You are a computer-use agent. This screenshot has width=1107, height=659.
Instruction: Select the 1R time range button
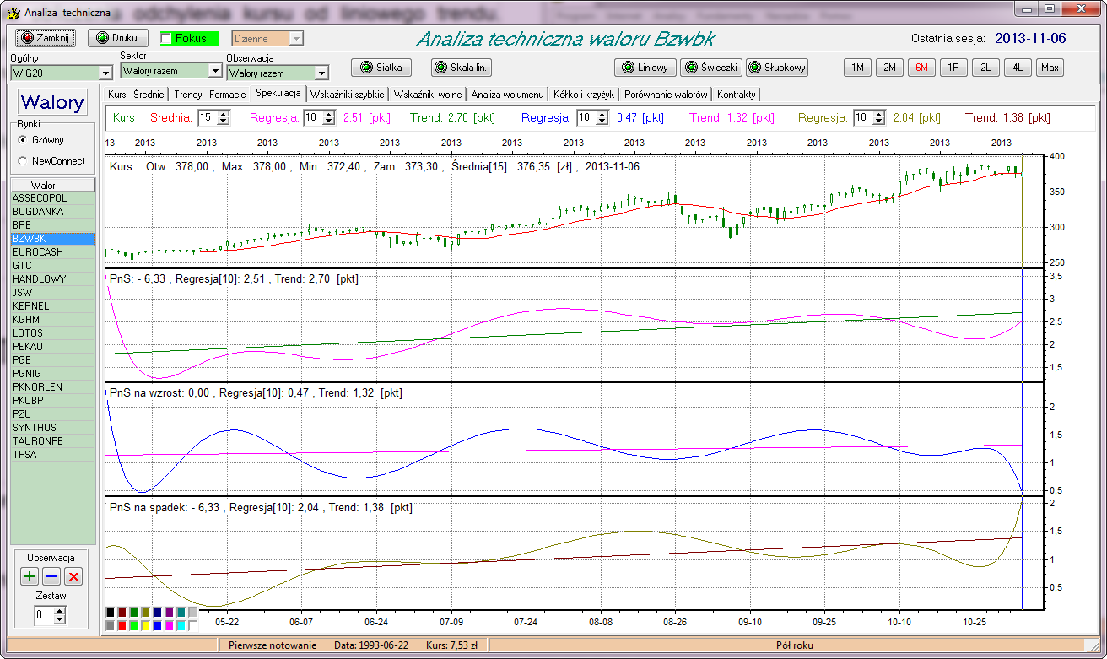coord(953,68)
